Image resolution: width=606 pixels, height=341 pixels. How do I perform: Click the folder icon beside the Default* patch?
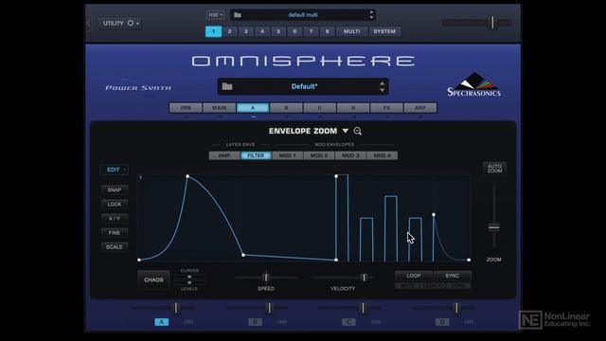(x=227, y=86)
